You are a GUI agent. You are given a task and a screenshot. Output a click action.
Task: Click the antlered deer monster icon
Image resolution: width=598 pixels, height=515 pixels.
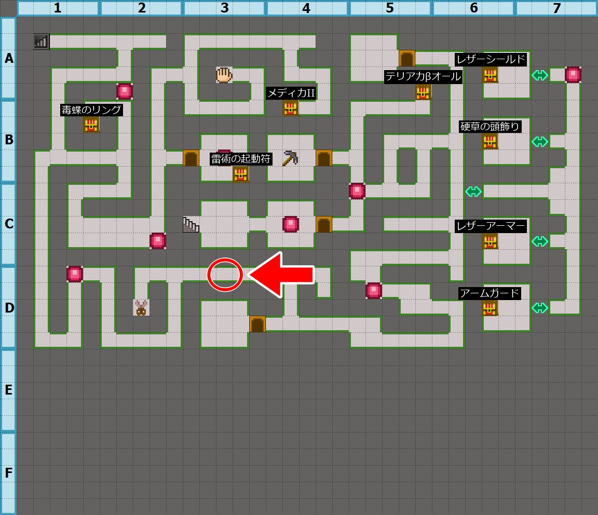click(141, 307)
